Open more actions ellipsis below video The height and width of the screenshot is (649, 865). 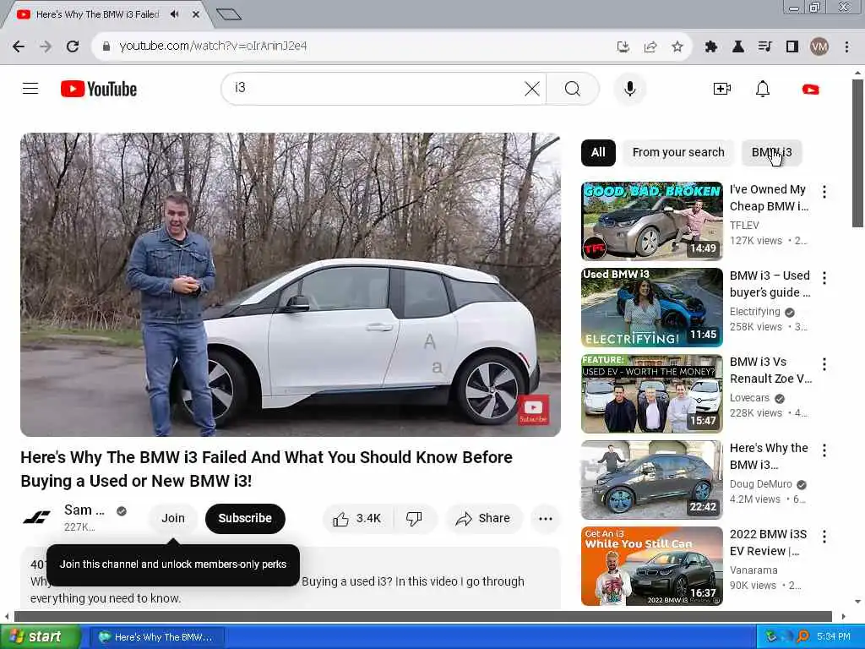[545, 518]
